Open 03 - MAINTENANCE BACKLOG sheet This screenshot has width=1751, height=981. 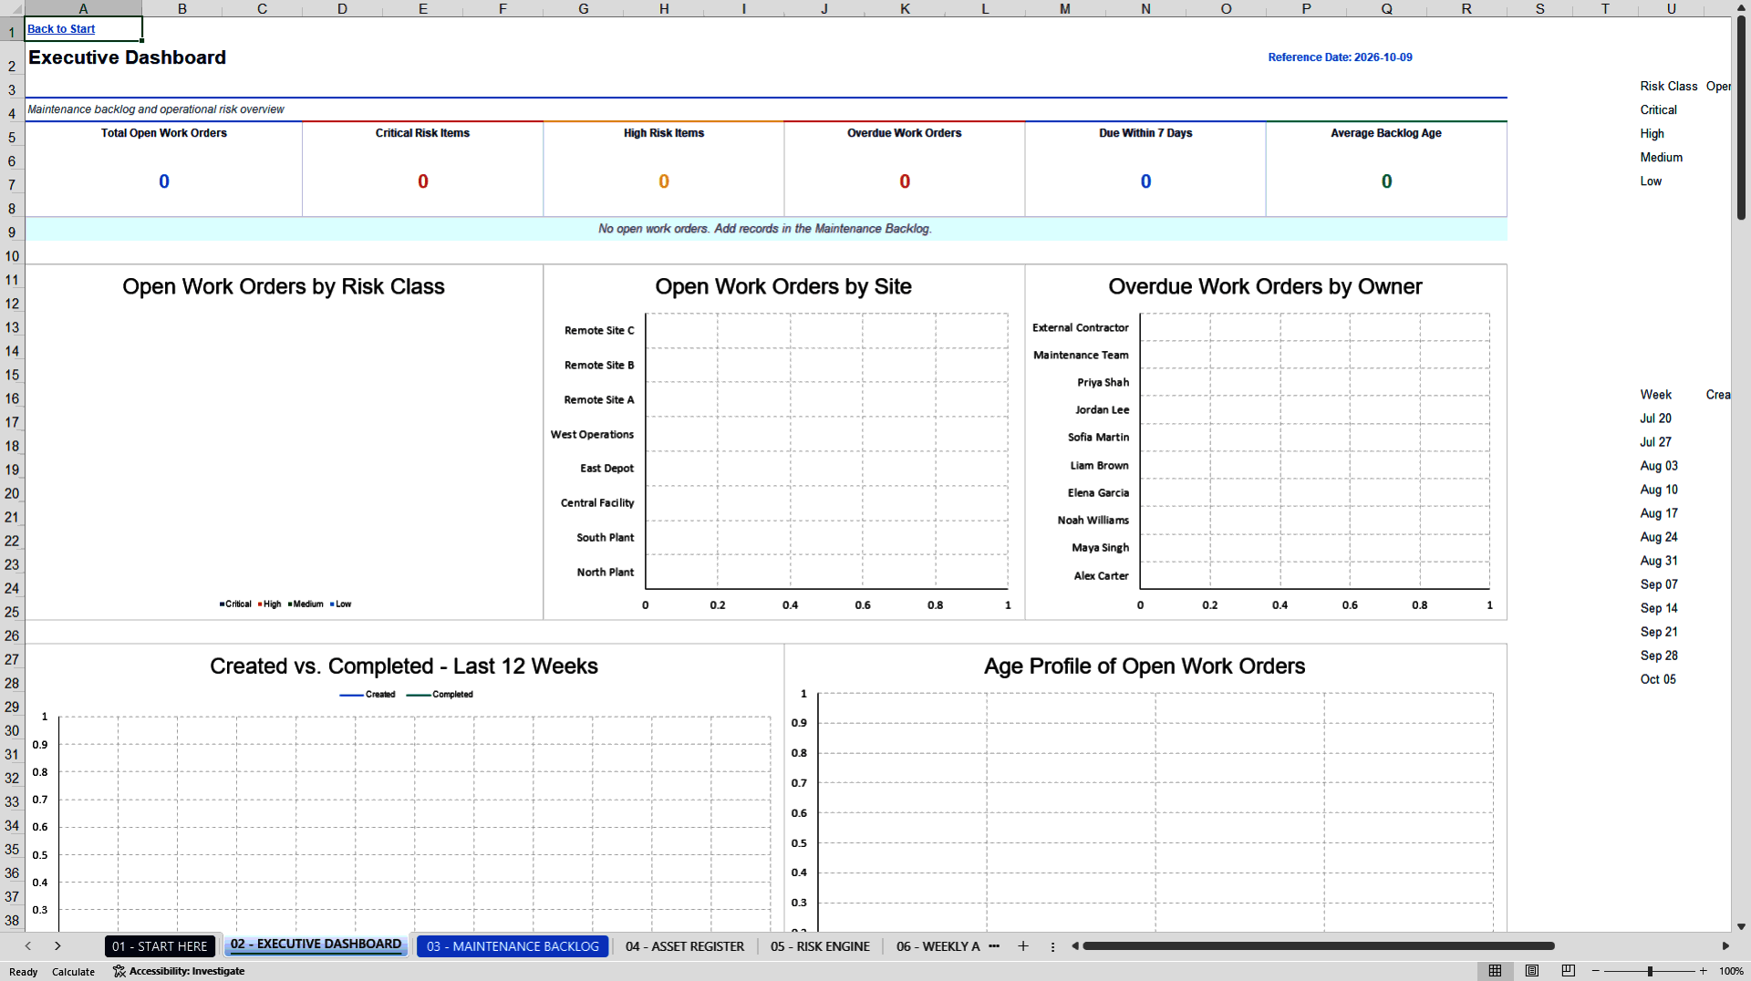coord(513,946)
